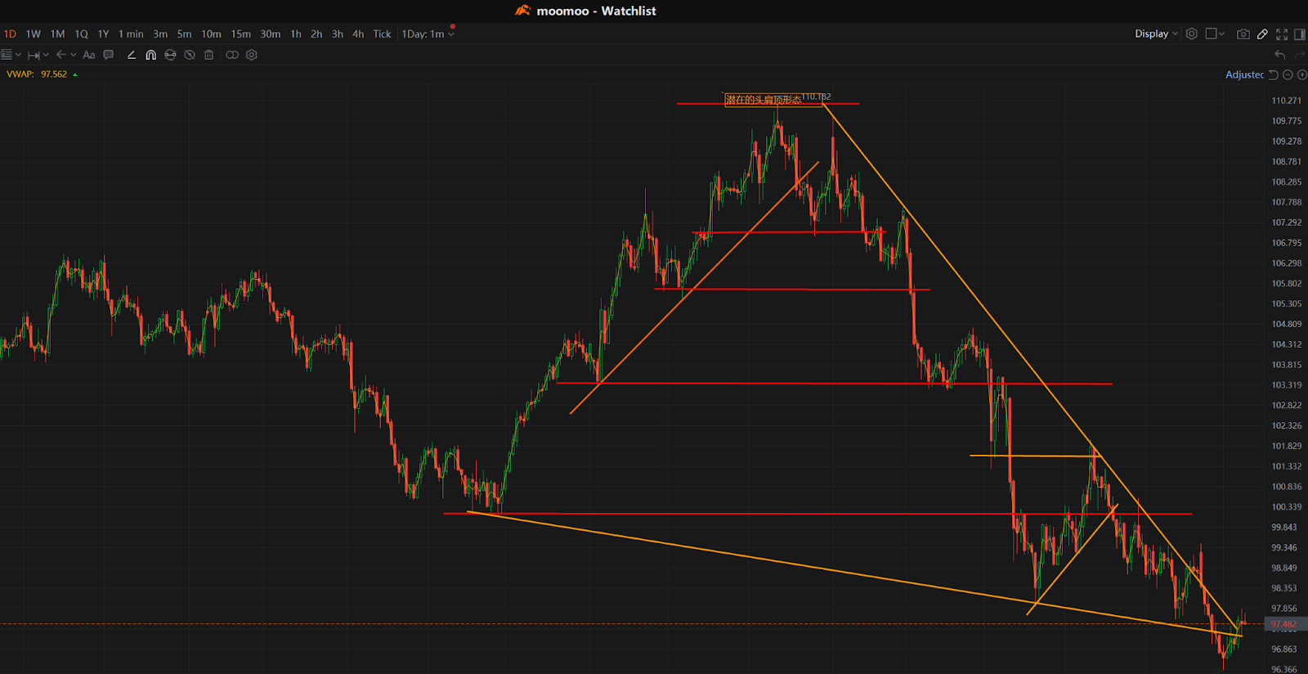The height and width of the screenshot is (674, 1308).
Task: Delete drawings with the trash icon
Action: 208,55
